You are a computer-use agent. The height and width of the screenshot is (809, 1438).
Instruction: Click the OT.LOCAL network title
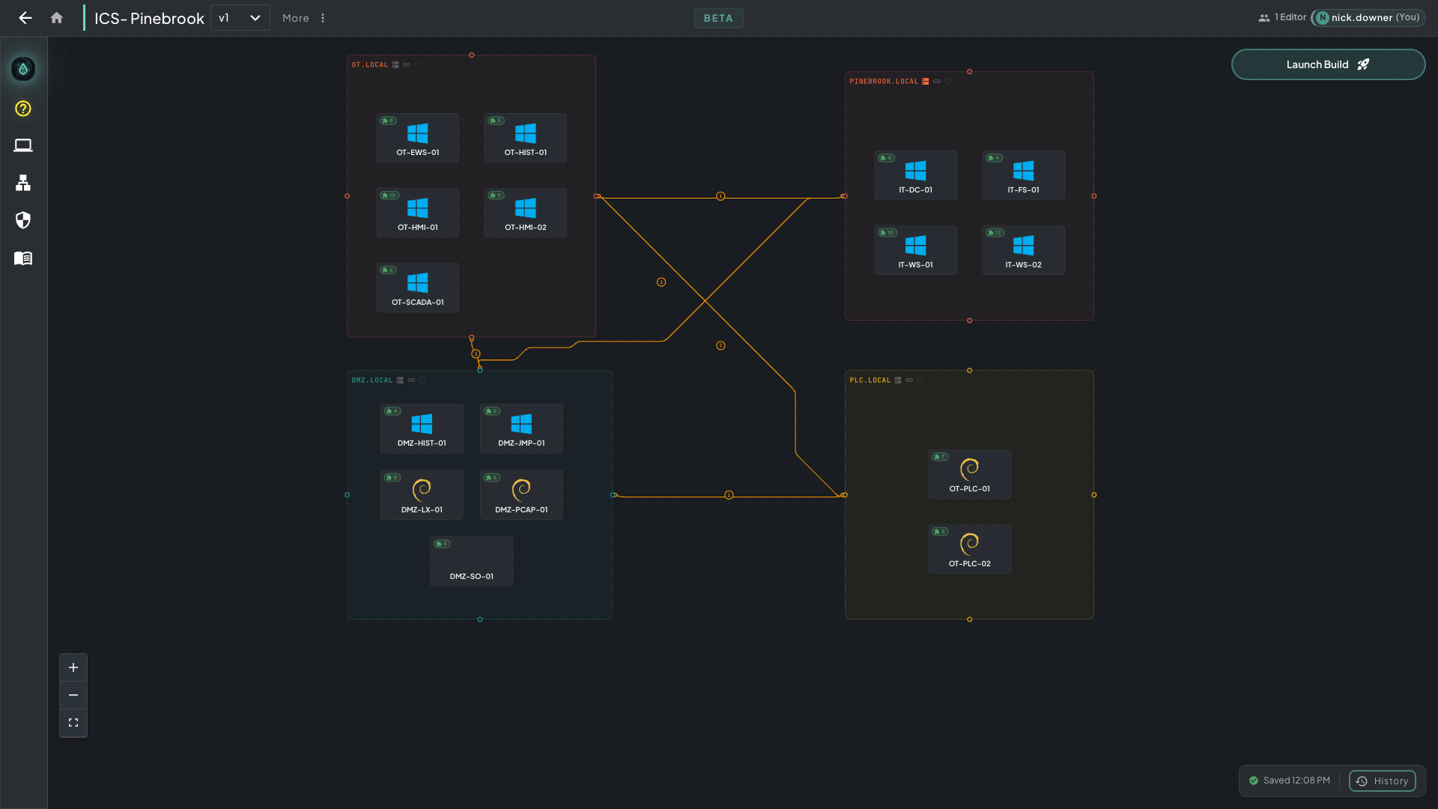(370, 65)
